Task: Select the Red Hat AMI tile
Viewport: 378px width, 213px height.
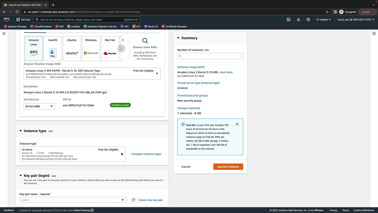Action: tap(110, 48)
